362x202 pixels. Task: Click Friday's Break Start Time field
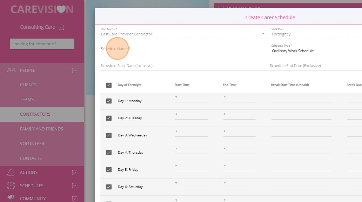click(x=301, y=168)
